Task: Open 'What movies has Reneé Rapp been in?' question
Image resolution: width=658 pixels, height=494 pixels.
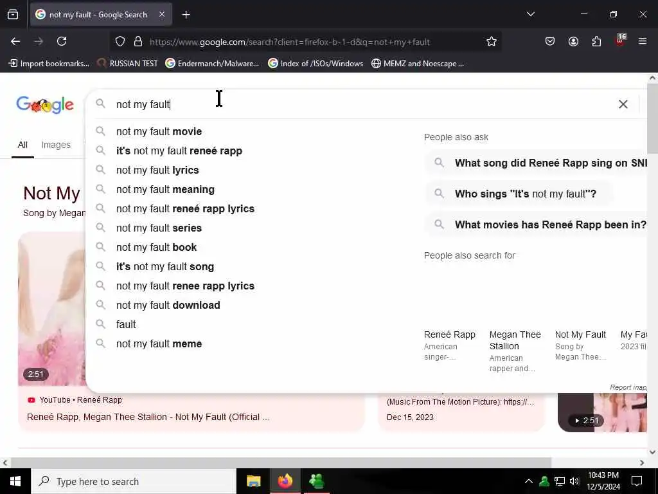Action: pyautogui.click(x=536, y=224)
